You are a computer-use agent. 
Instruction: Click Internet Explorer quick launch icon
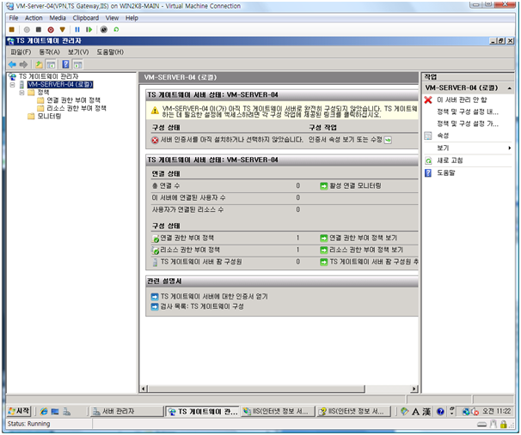pos(44,412)
